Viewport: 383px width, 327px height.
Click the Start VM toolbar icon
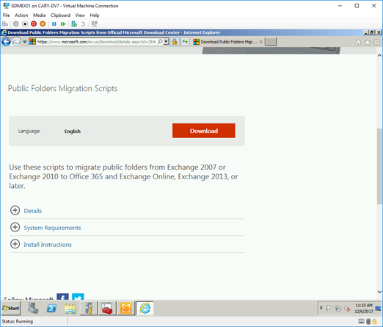point(16,24)
